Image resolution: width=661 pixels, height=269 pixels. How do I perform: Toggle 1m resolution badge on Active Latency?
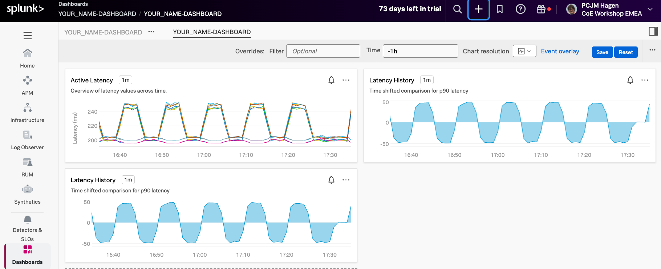(x=126, y=80)
